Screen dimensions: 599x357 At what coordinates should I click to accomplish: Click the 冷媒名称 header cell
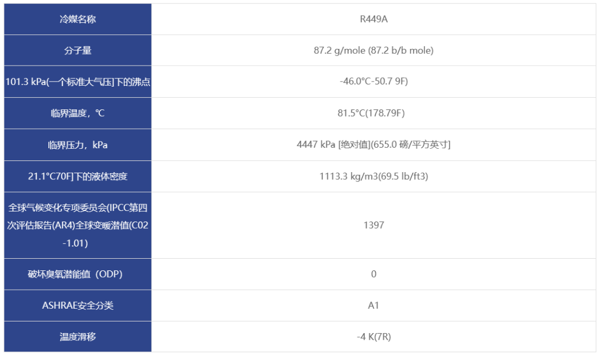coord(78,19)
